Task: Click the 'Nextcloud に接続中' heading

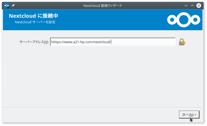Action: click(34, 16)
